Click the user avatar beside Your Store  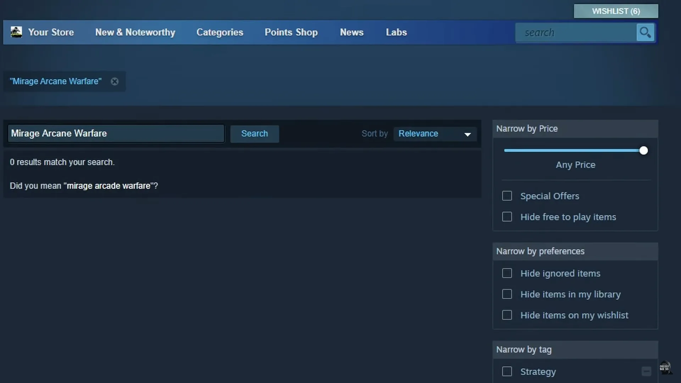[x=16, y=32]
